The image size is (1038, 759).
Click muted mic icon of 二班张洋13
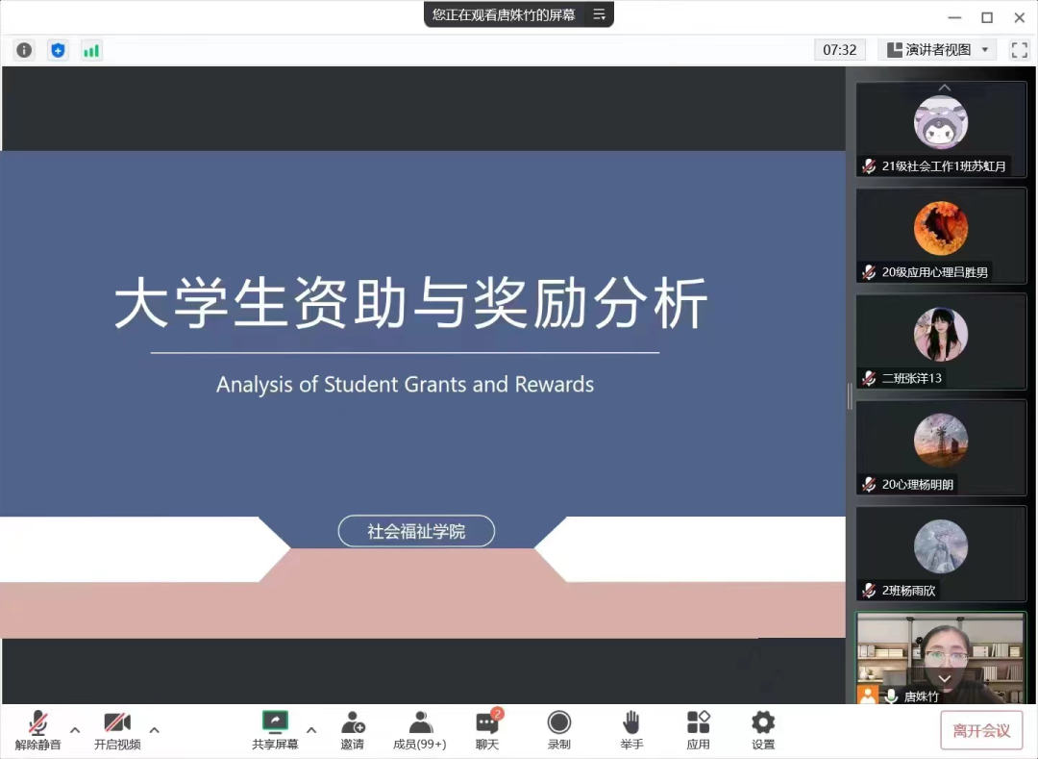tap(869, 378)
